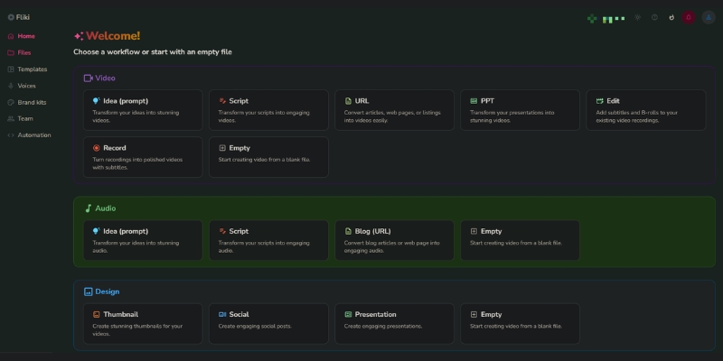Select the Brand kits palette icon

pyautogui.click(x=11, y=102)
